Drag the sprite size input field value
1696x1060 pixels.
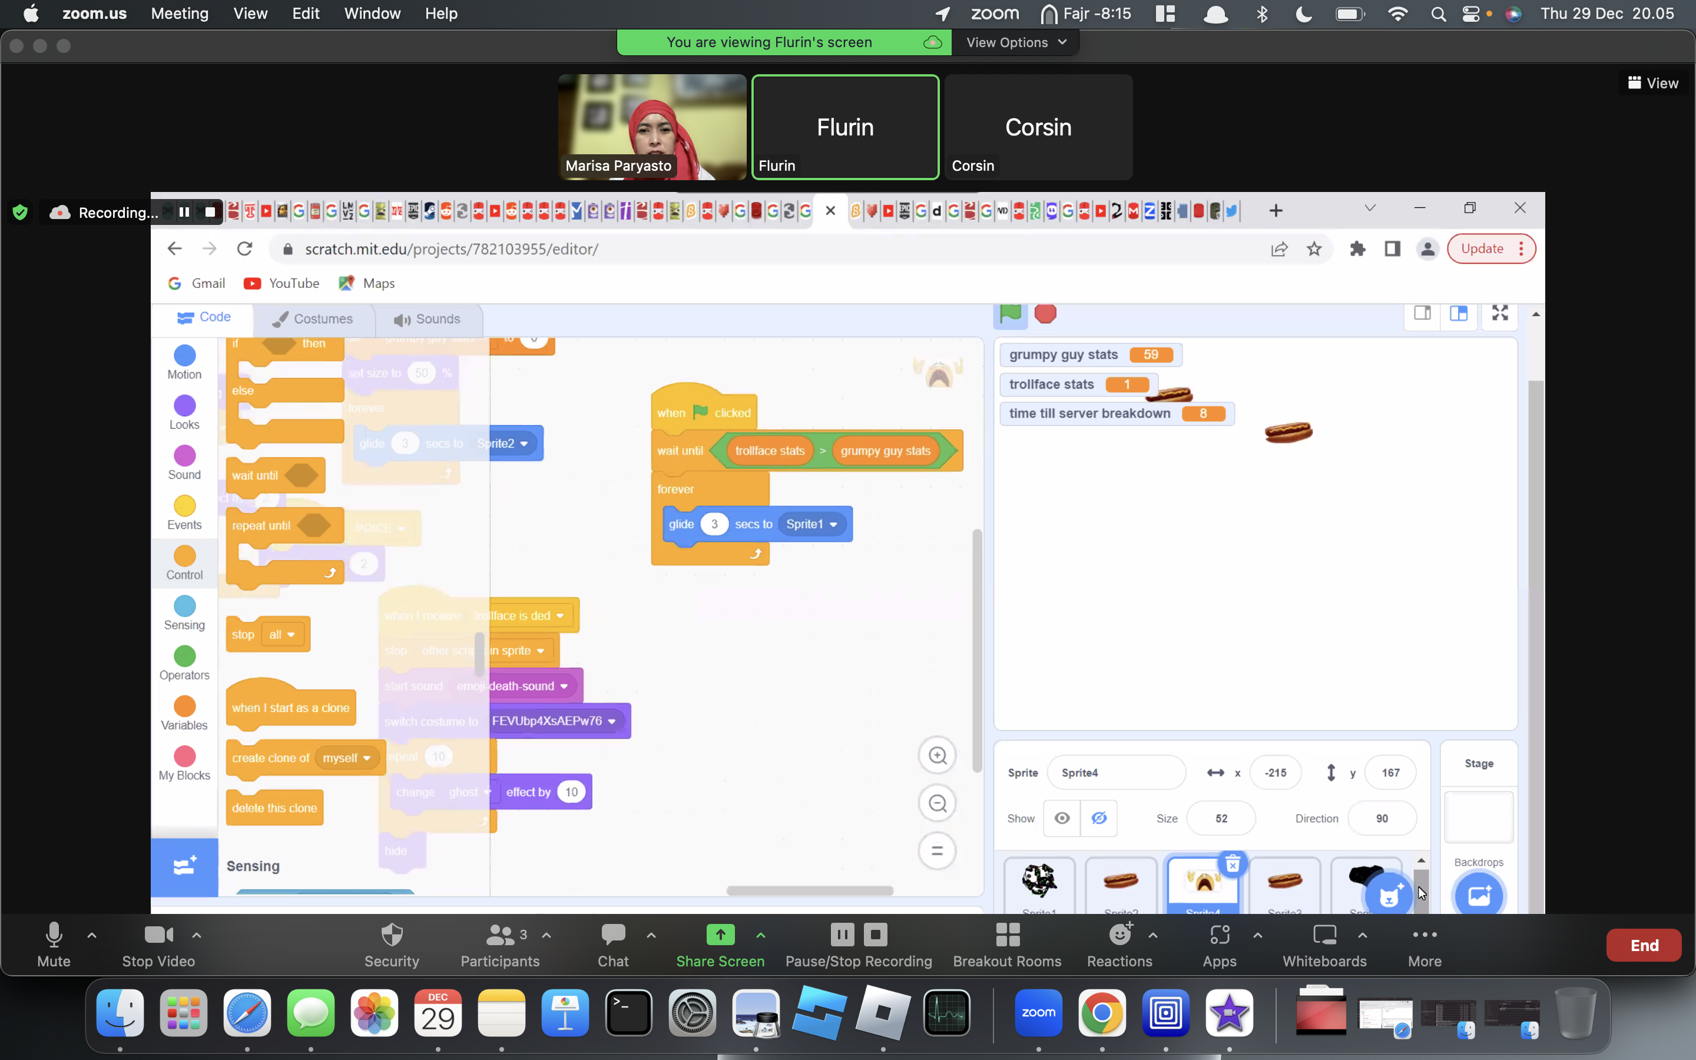[1220, 817]
